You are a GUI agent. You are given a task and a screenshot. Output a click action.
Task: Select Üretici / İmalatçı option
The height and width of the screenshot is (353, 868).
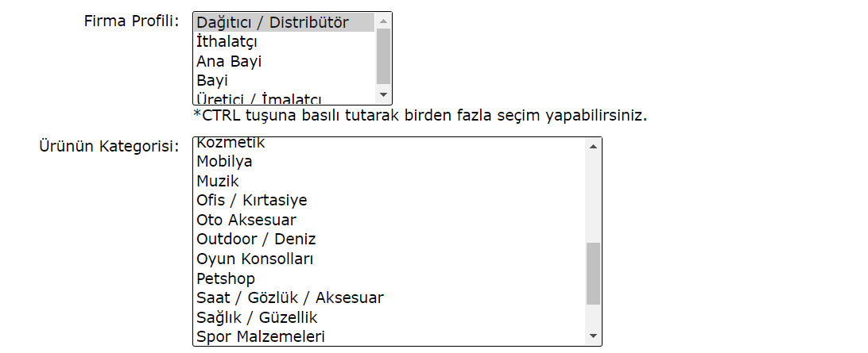pos(259,98)
